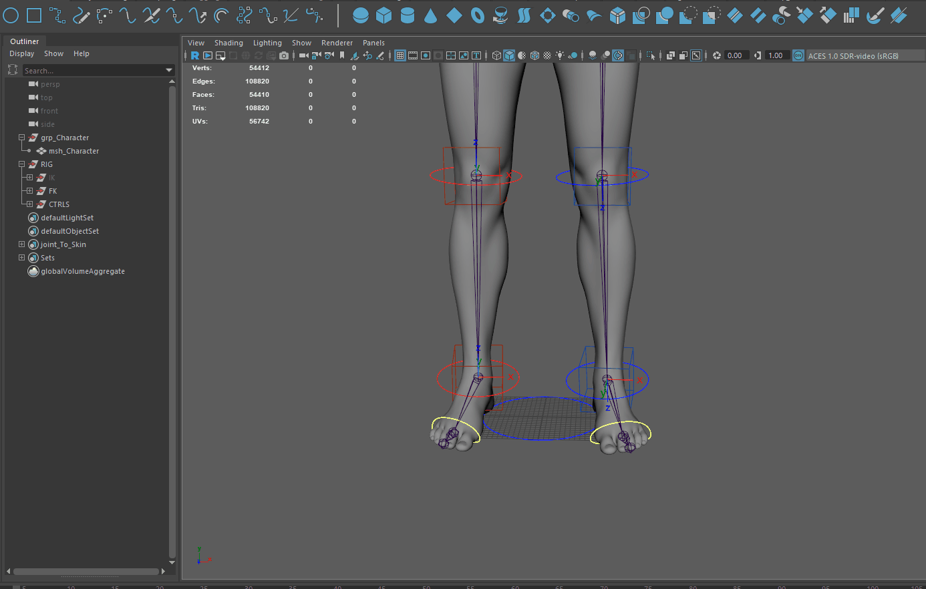Open the viewport Lighting menu
Viewport: 926px width, 589px height.
[267, 43]
